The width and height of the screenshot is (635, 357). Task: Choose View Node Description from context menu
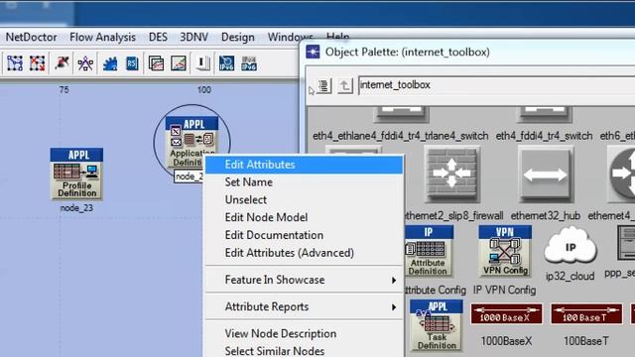[305, 334]
